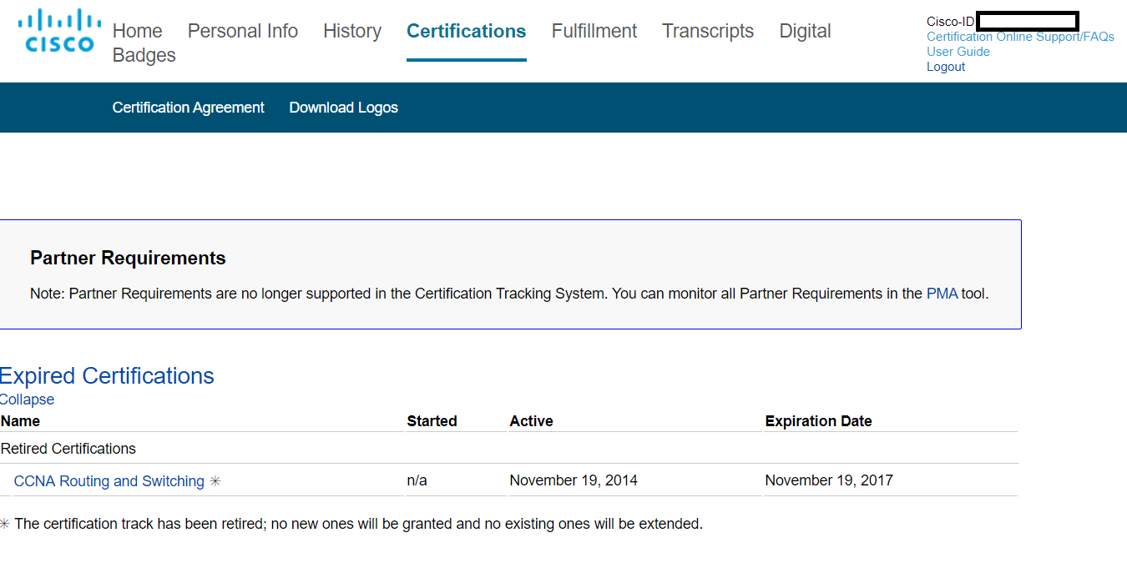Viewport: 1127px width, 568px height.
Task: Open CCNA Routing and Switching certification
Action: click(x=109, y=481)
